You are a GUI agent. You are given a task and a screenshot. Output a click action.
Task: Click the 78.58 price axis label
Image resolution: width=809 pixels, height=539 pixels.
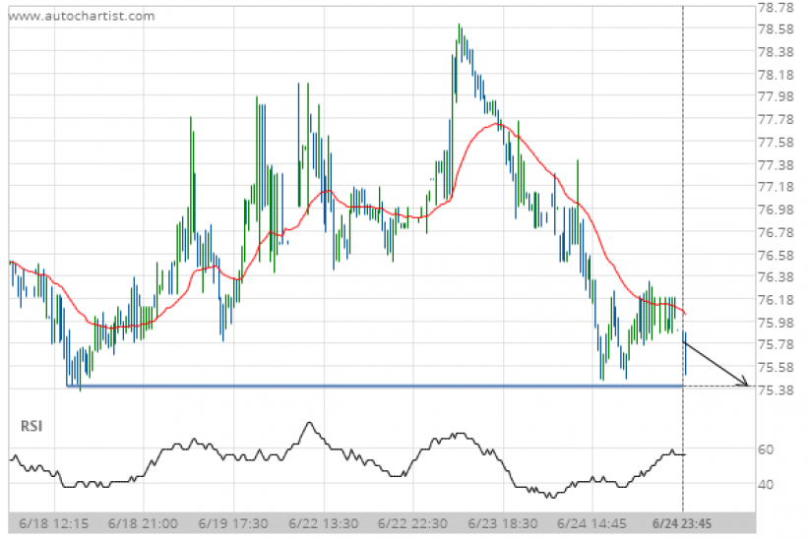776,30
